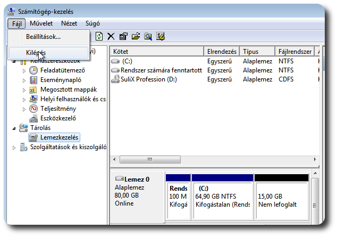The height and width of the screenshot is (237, 337).
Task: Open the Nézet menu
Action: click(x=69, y=23)
